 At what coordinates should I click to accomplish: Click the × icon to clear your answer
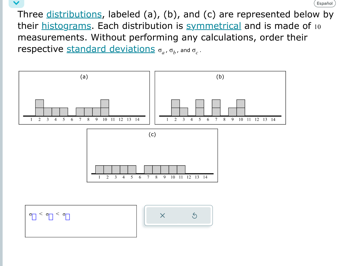[163, 215]
